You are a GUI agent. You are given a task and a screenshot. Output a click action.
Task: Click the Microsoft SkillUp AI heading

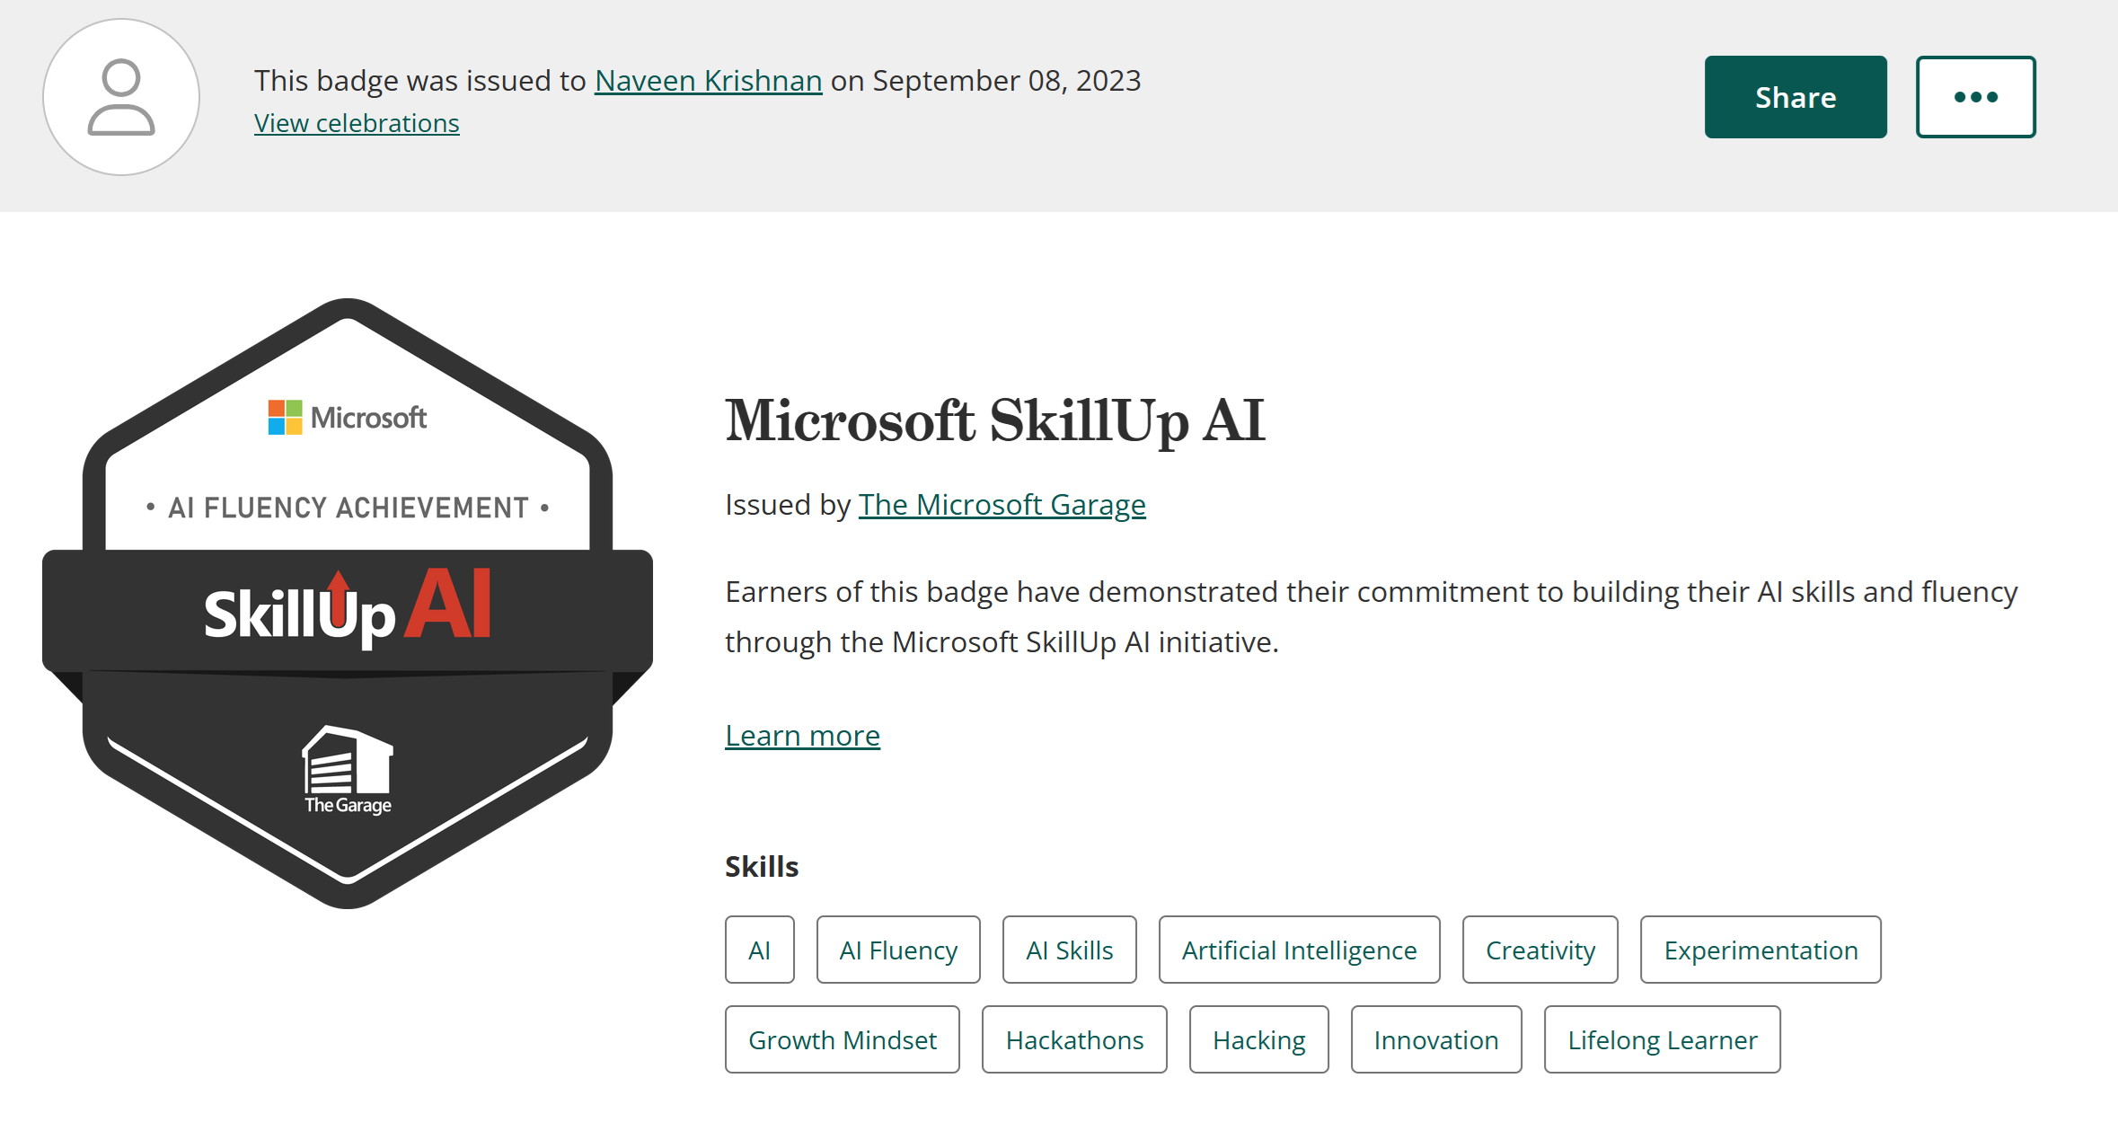coord(995,420)
